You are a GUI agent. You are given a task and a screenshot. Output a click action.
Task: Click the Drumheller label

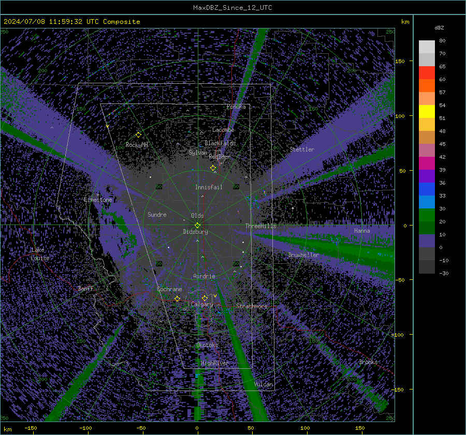[x=303, y=255]
